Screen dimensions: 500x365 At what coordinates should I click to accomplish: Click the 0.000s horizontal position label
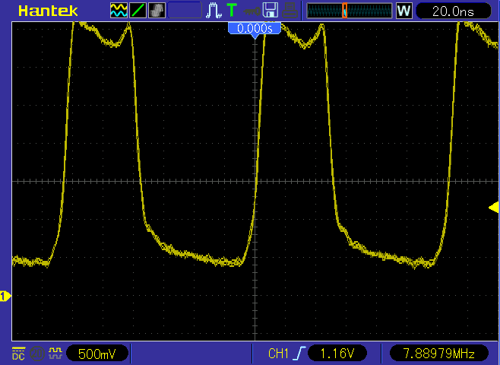pyautogui.click(x=255, y=29)
